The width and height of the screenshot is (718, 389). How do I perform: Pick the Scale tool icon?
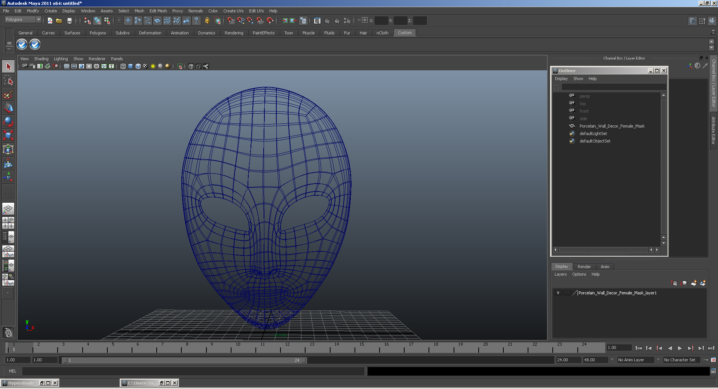click(8, 135)
